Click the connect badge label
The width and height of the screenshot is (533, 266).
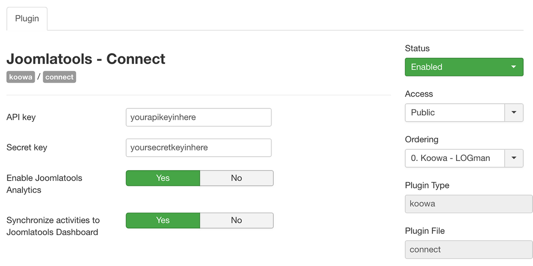[x=60, y=77]
